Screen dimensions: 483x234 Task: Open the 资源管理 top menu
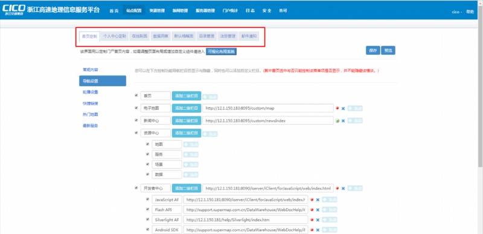pos(157,10)
